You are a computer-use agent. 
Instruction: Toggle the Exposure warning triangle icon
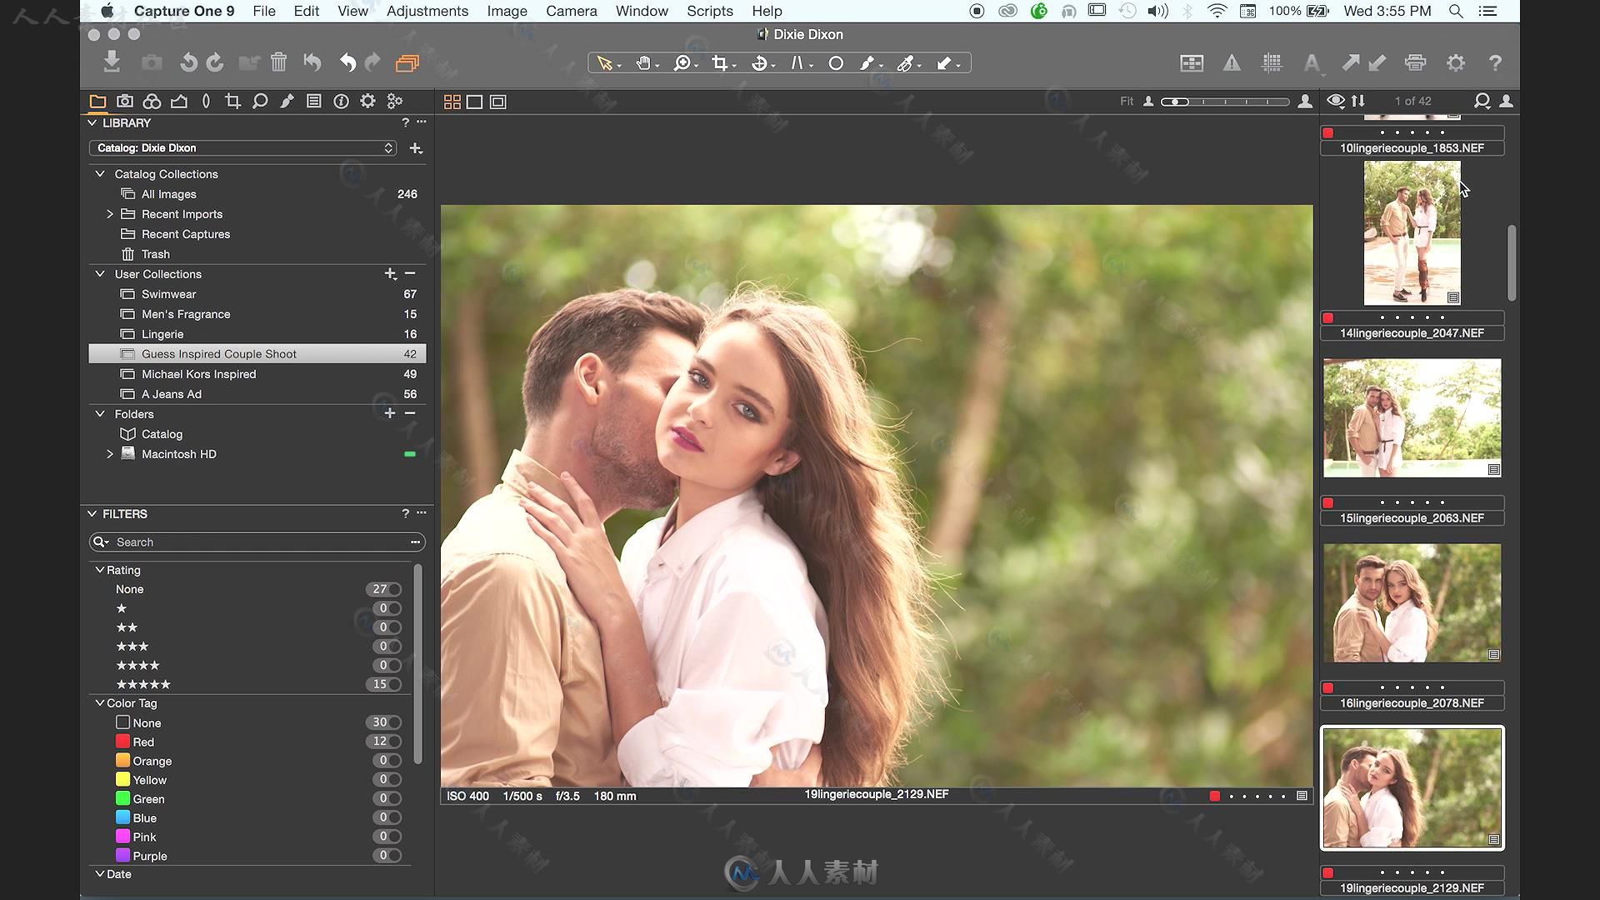tap(1232, 63)
